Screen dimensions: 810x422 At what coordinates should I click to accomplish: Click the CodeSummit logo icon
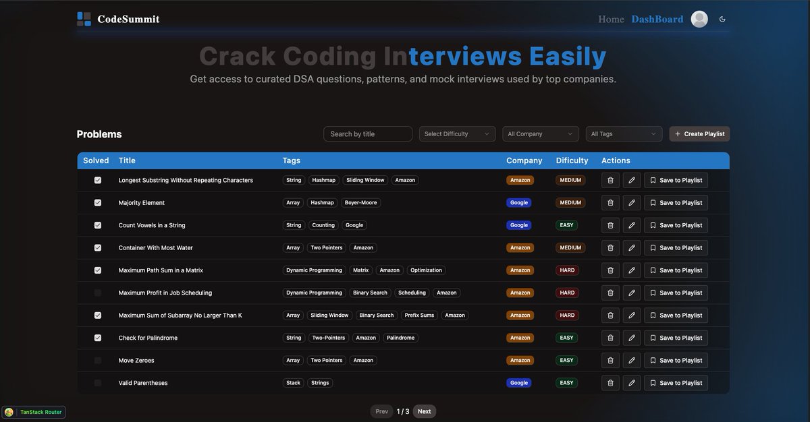click(x=84, y=19)
